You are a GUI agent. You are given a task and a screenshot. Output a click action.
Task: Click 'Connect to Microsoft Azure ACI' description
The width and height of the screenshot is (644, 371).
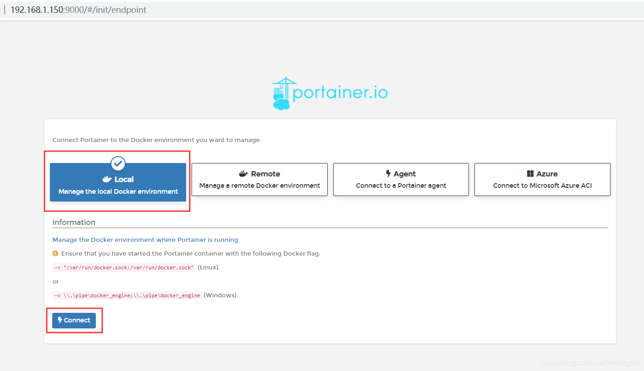543,185
